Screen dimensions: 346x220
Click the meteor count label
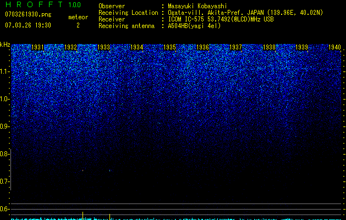pos(78,17)
